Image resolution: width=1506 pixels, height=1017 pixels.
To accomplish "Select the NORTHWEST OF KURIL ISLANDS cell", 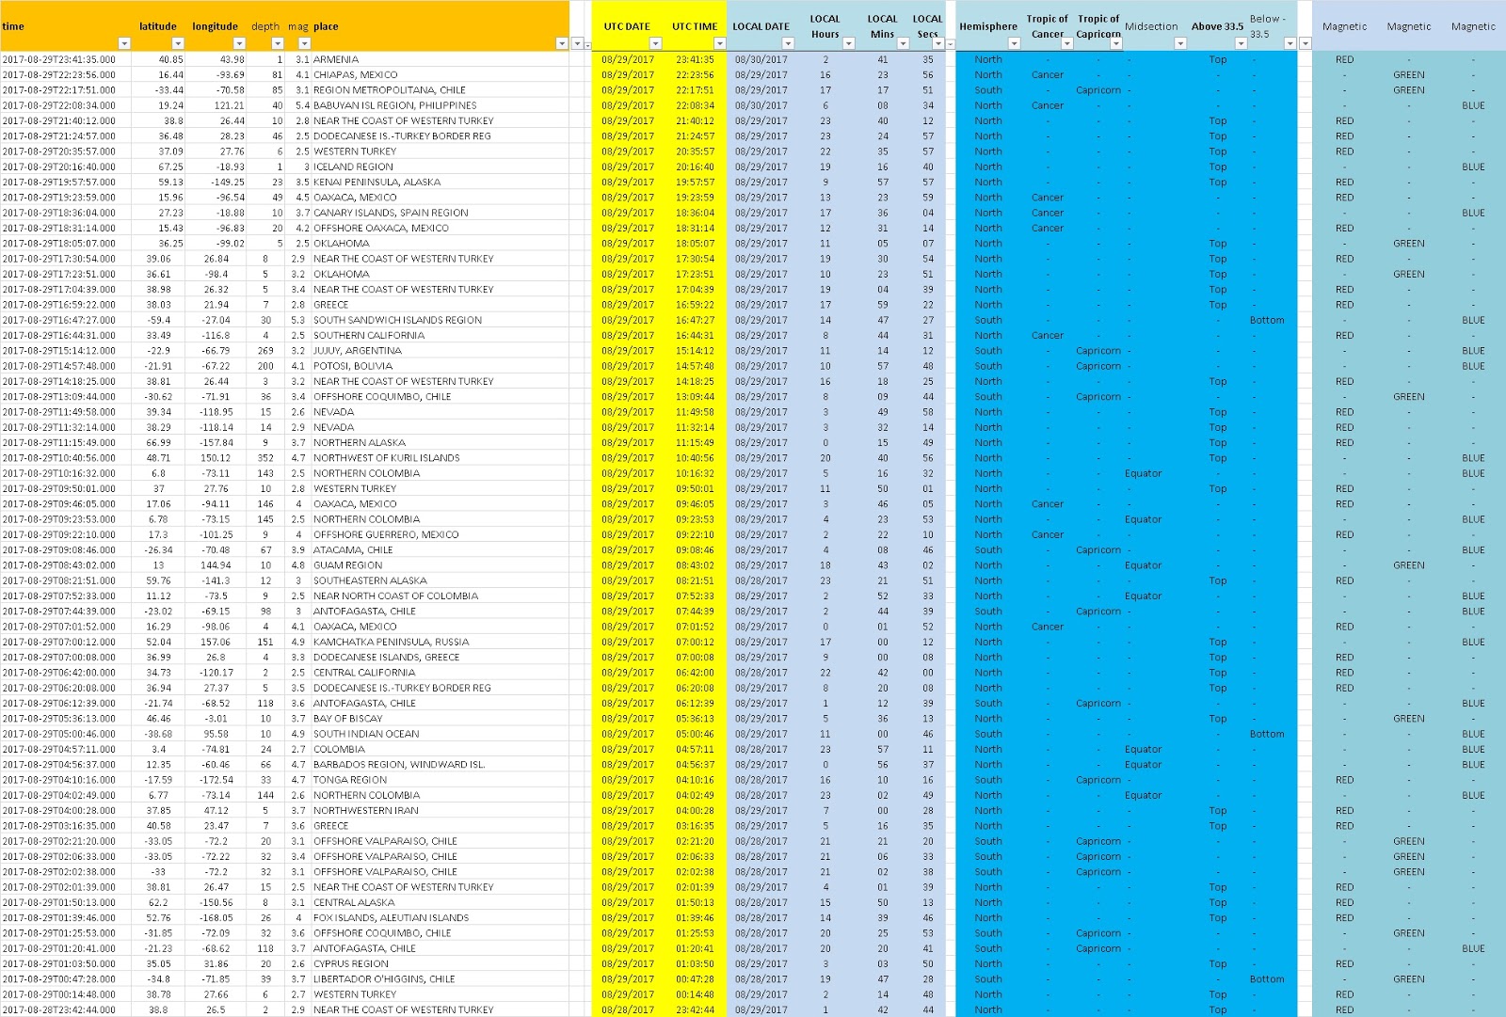I will coord(440,458).
